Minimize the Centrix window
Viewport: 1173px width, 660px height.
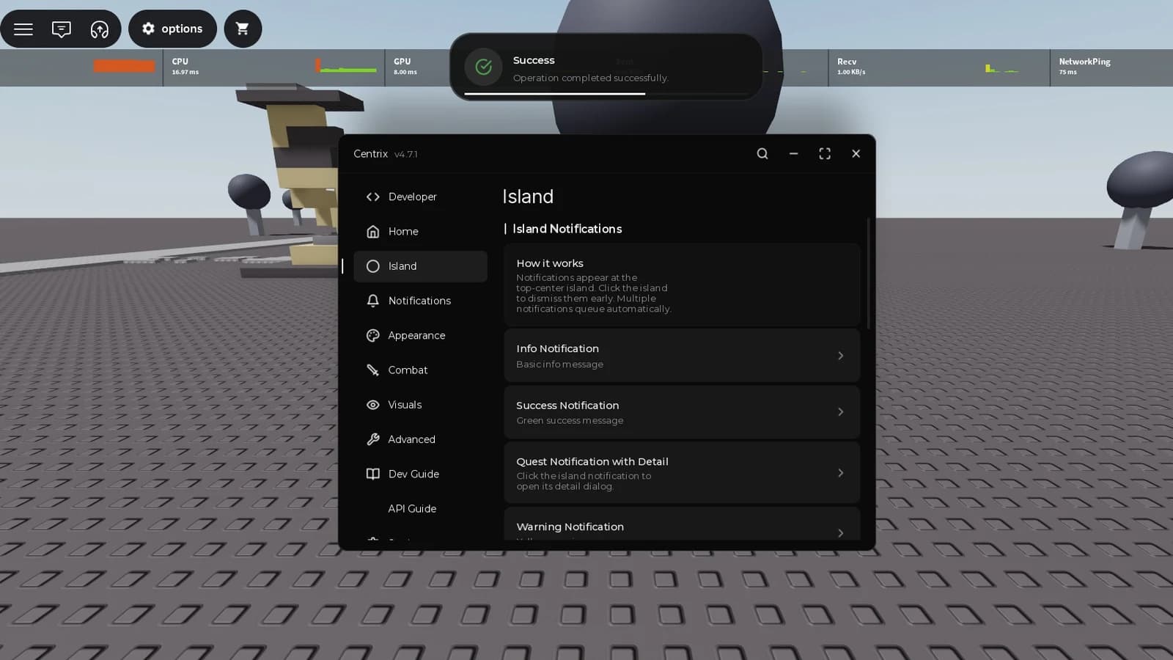(793, 153)
